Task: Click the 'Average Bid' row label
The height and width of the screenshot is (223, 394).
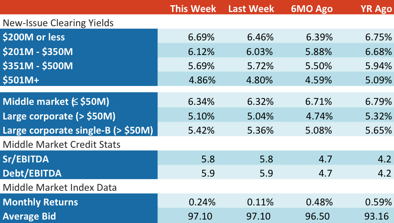Action: point(29,217)
